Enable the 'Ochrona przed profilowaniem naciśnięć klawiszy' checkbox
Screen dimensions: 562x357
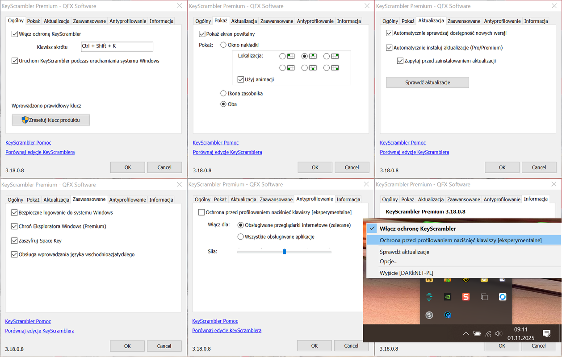tap(201, 212)
